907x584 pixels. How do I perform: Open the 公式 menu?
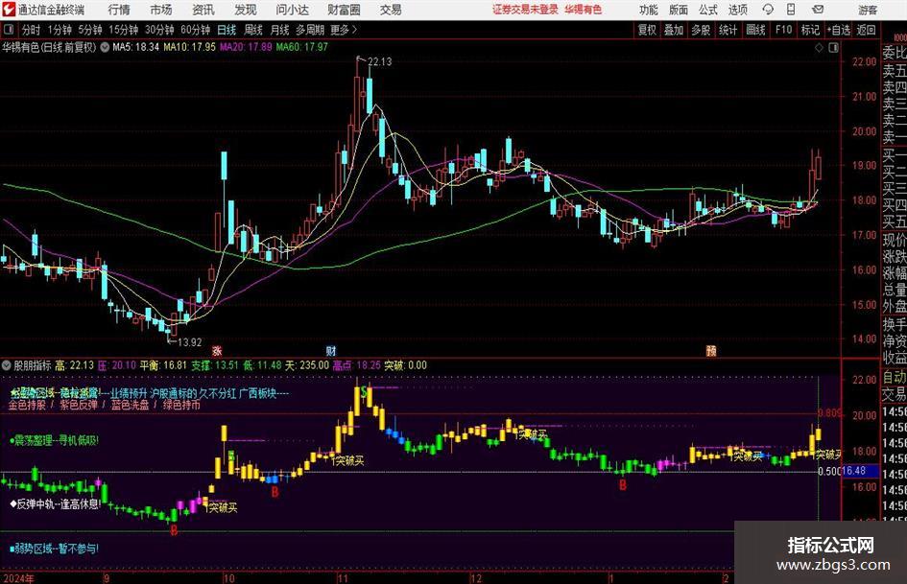click(708, 10)
